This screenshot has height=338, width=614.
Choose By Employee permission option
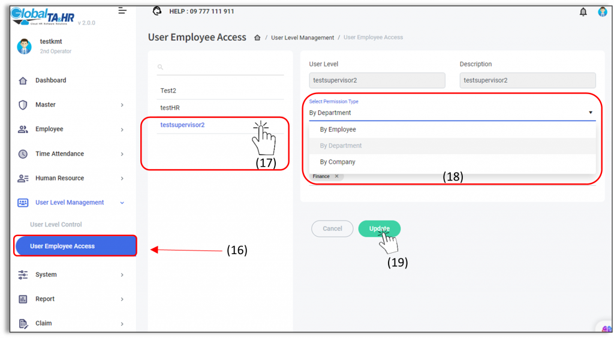[x=338, y=129]
